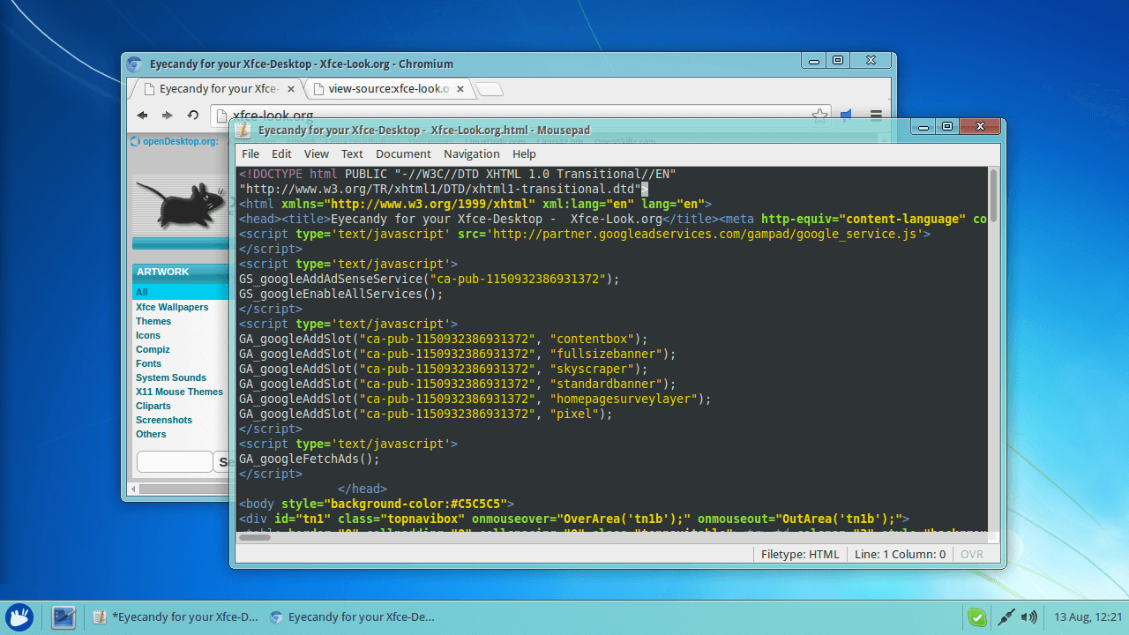The height and width of the screenshot is (635, 1129).
Task: Click the Chromium address bar
Action: pyautogui.click(x=520, y=115)
